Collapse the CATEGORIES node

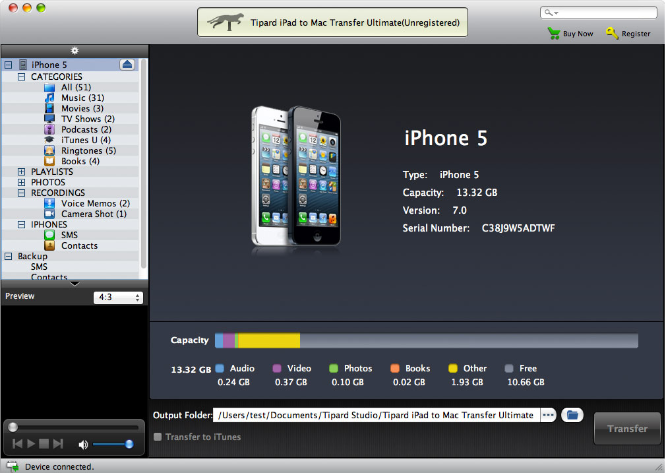[x=21, y=77]
